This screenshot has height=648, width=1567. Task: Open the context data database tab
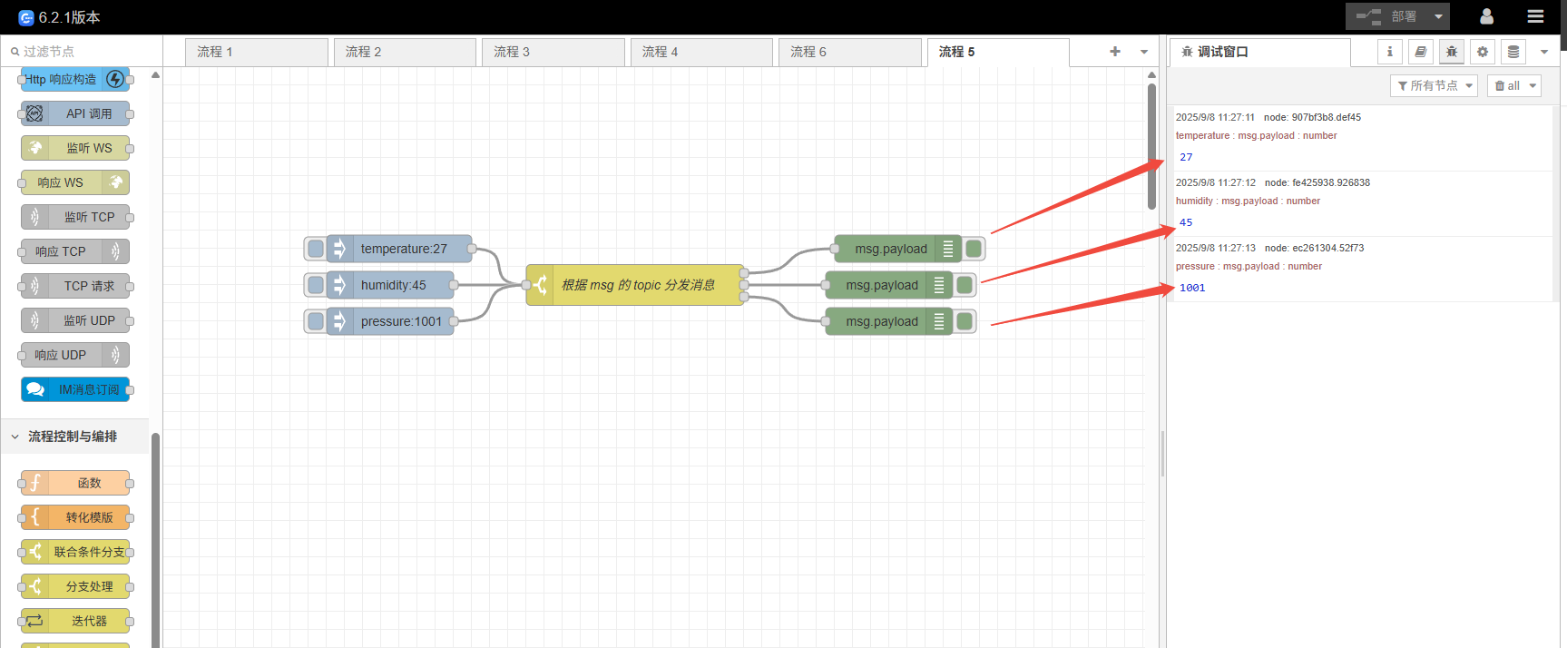[1513, 52]
